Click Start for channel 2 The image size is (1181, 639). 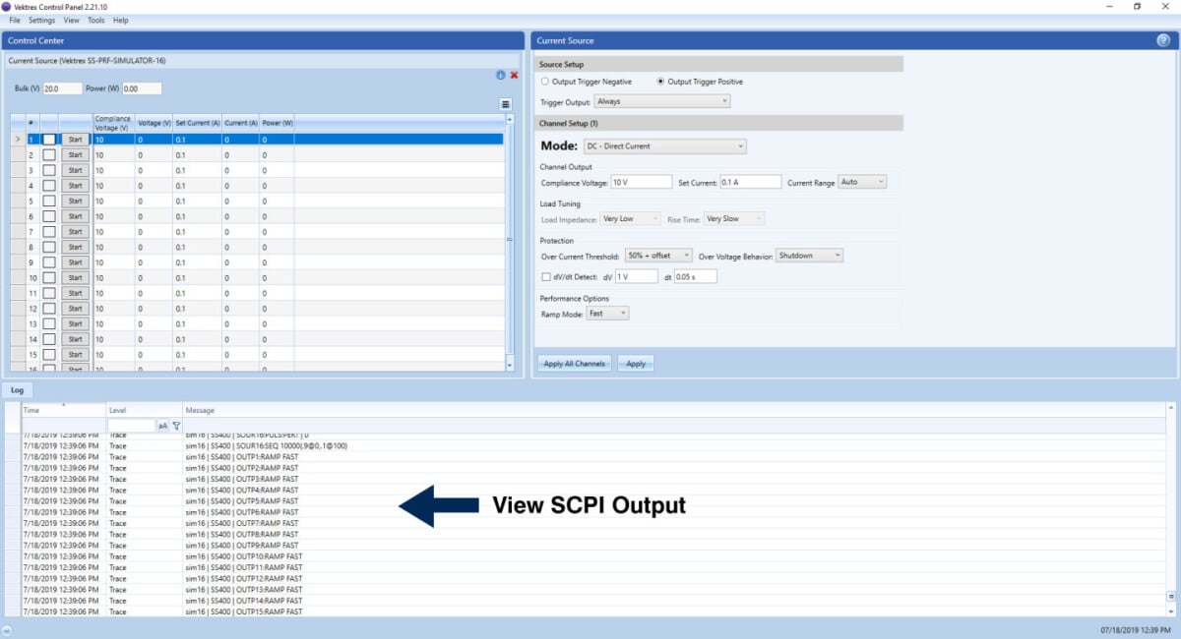[x=75, y=155]
